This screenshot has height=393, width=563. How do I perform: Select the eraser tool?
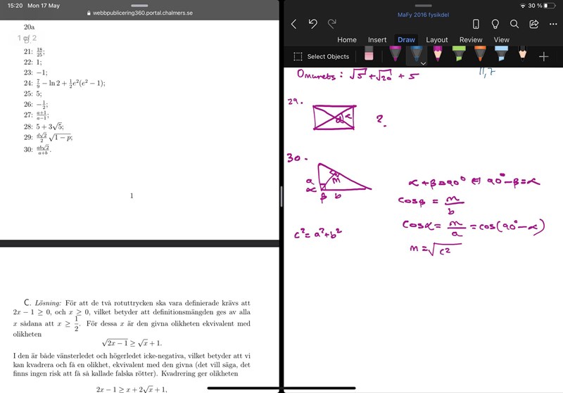point(369,56)
